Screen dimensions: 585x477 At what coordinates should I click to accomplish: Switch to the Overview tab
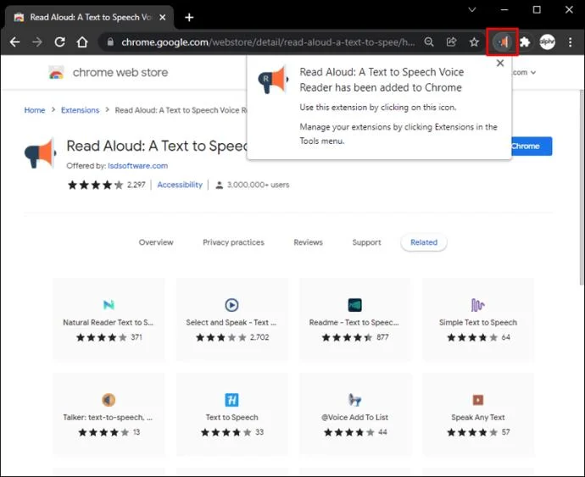pyautogui.click(x=156, y=242)
